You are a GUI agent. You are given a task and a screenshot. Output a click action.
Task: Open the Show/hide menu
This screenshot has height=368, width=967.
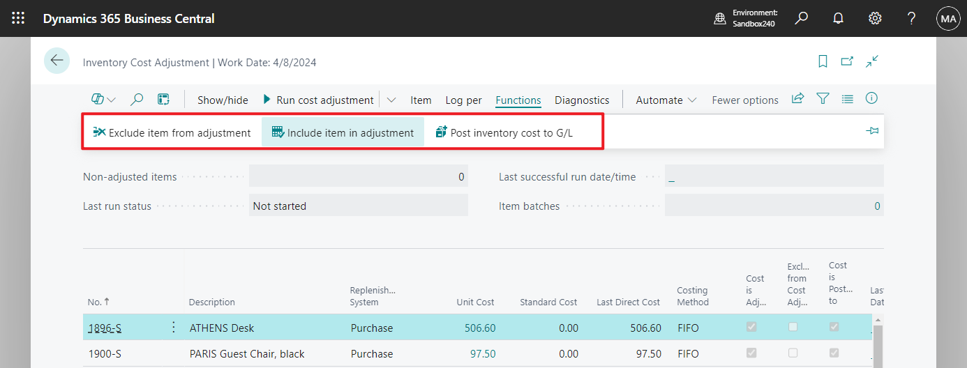[223, 100]
